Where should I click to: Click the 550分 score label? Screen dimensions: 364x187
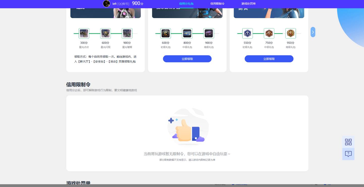(x=248, y=43)
